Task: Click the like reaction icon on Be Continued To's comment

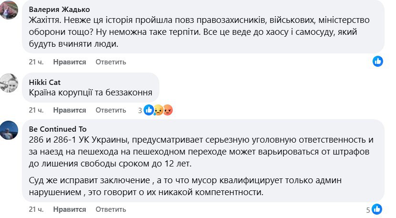Action: click(x=377, y=209)
